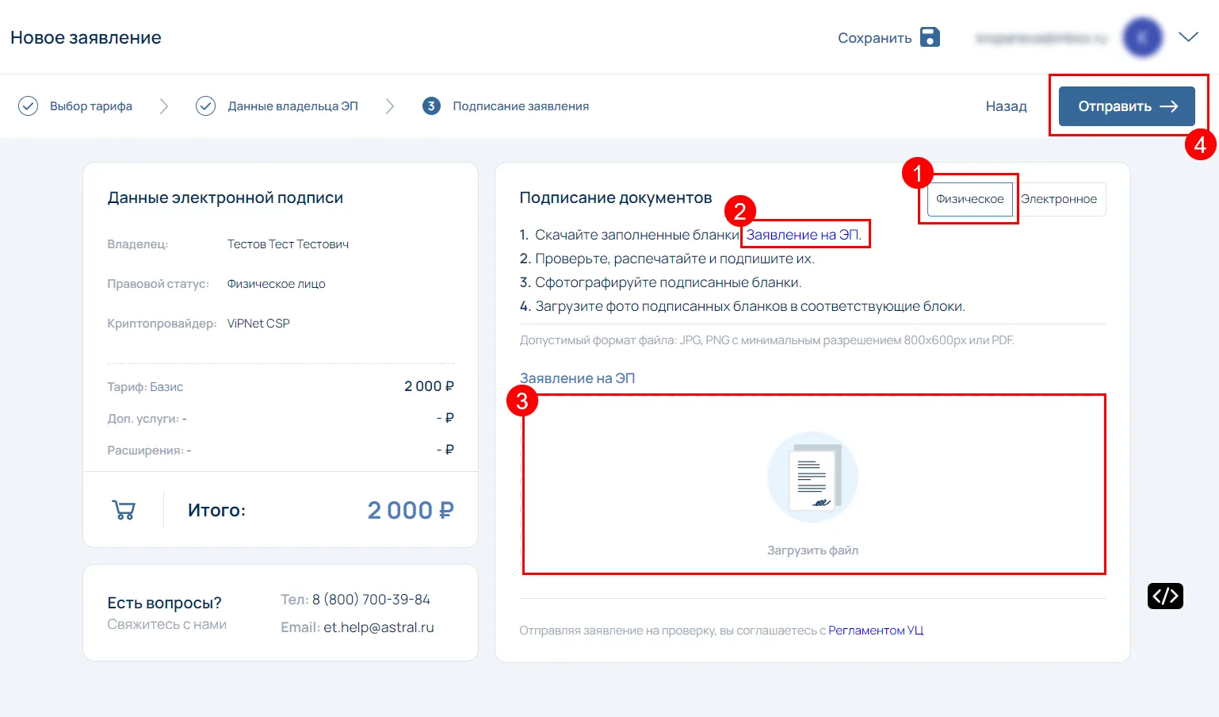The height and width of the screenshot is (717, 1219).
Task: Open the Выбор тарифа step
Action: (x=90, y=106)
